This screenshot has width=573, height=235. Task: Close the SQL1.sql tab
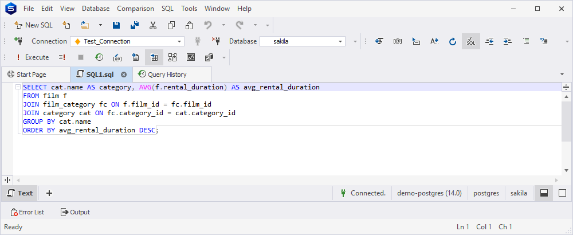(x=124, y=75)
